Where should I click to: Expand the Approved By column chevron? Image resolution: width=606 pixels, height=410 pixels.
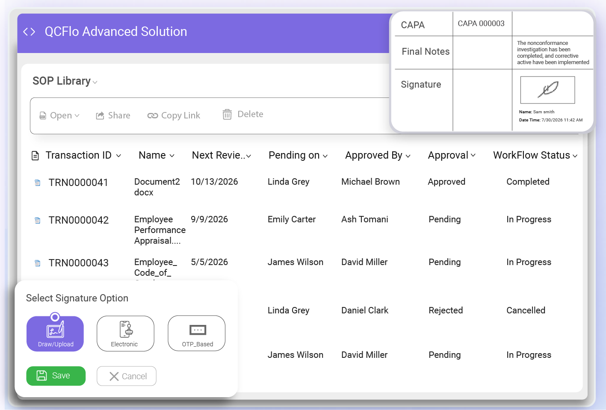pos(408,156)
